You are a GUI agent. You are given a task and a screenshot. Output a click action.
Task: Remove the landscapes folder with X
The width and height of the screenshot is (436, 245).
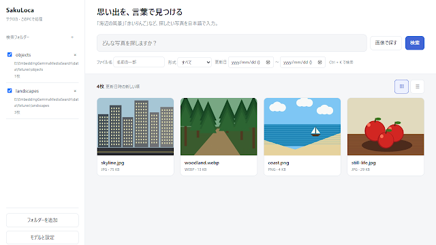[75, 91]
